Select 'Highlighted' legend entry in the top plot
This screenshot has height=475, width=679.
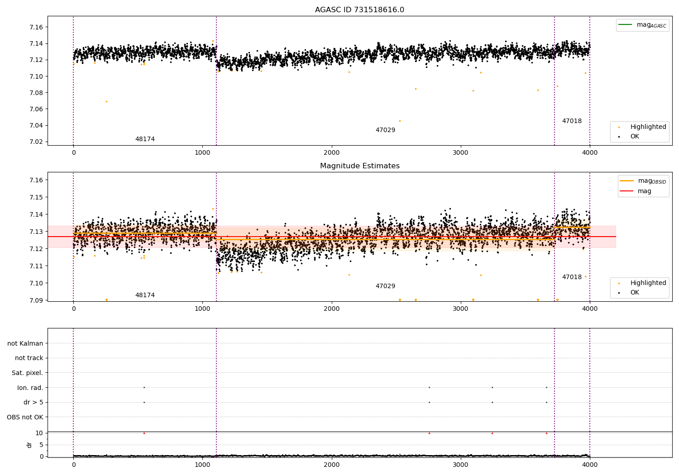(648, 127)
